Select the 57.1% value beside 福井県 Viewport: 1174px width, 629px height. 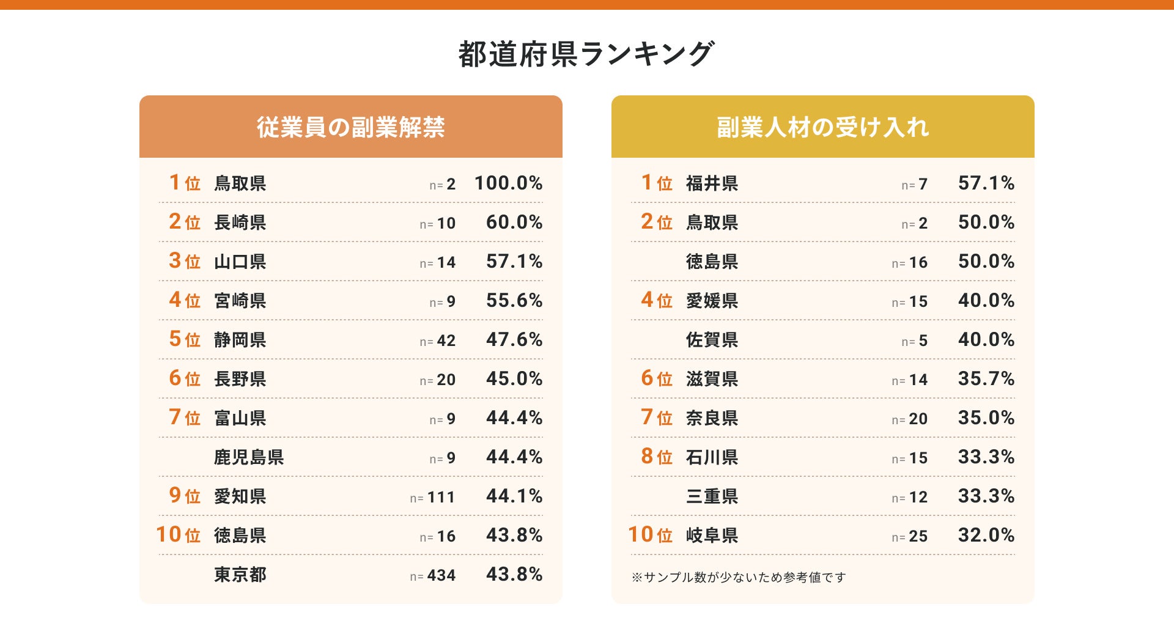[986, 183]
